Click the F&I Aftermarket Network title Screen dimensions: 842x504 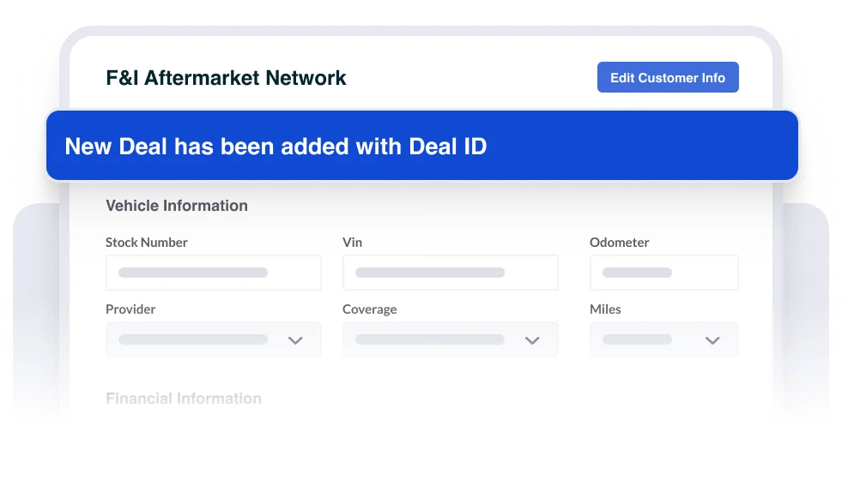click(x=226, y=78)
